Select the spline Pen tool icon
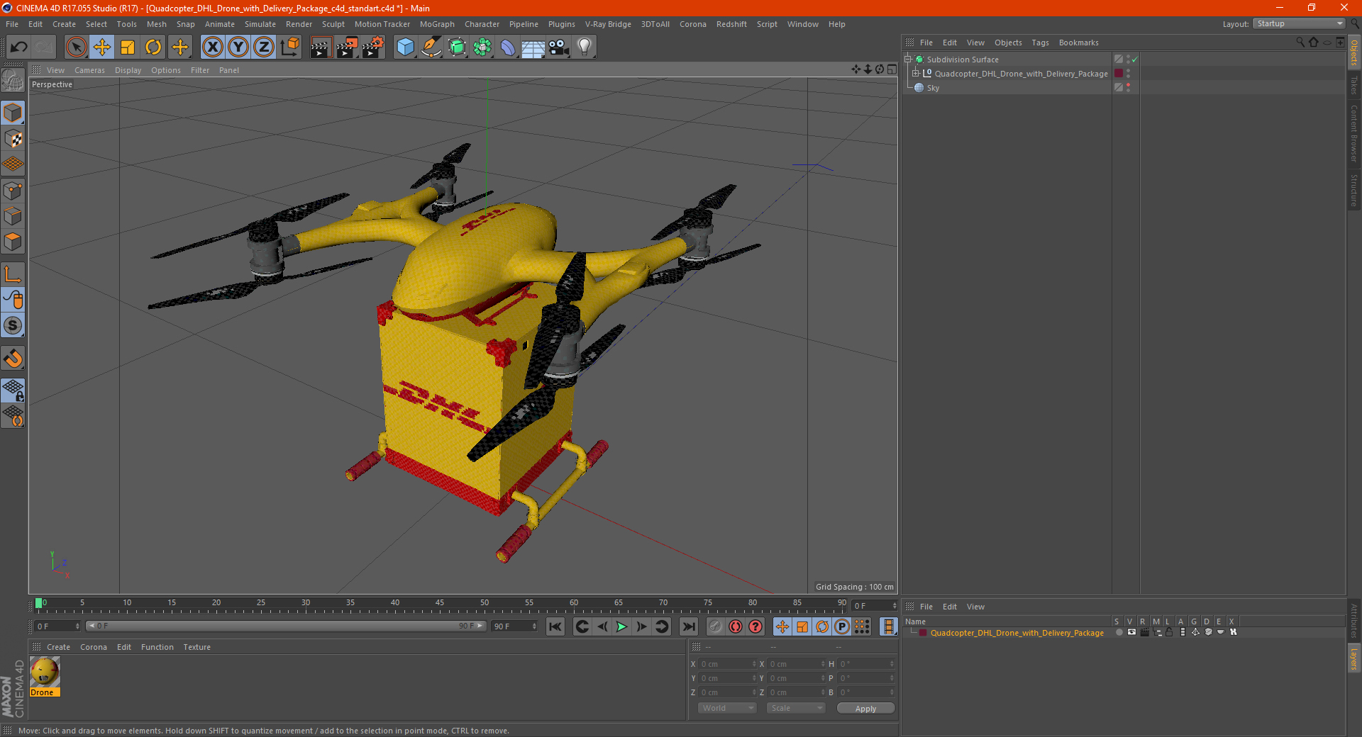The width and height of the screenshot is (1362, 737). pyautogui.click(x=431, y=47)
